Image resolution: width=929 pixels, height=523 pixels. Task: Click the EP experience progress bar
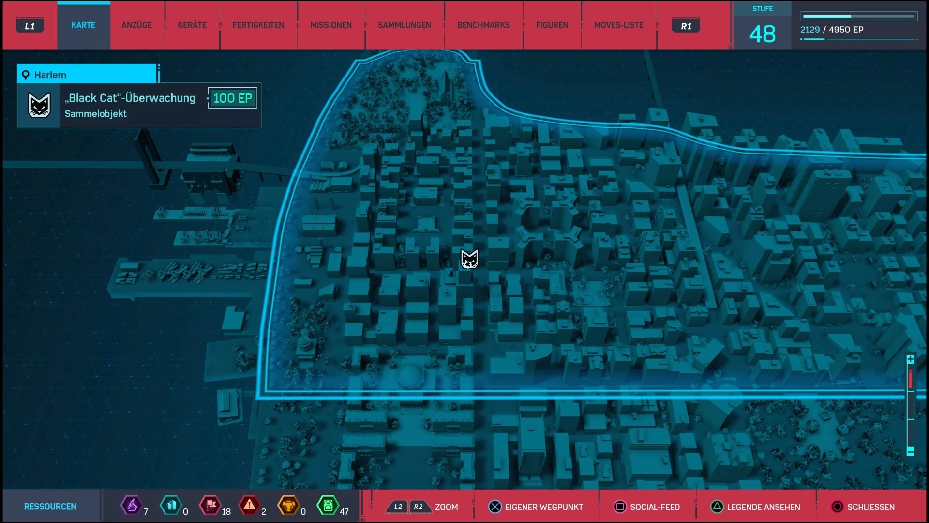tap(859, 16)
